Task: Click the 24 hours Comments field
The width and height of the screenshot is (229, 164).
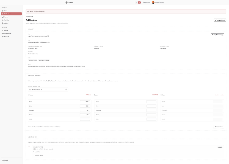Action: pyautogui.click(x=85, y=110)
